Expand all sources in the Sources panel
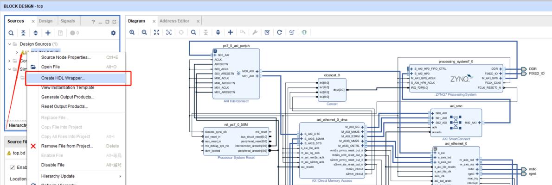This screenshot has width=552, height=185. tap(36, 33)
